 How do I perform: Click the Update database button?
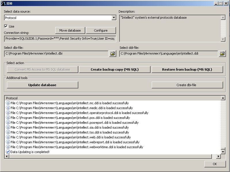[42, 85]
